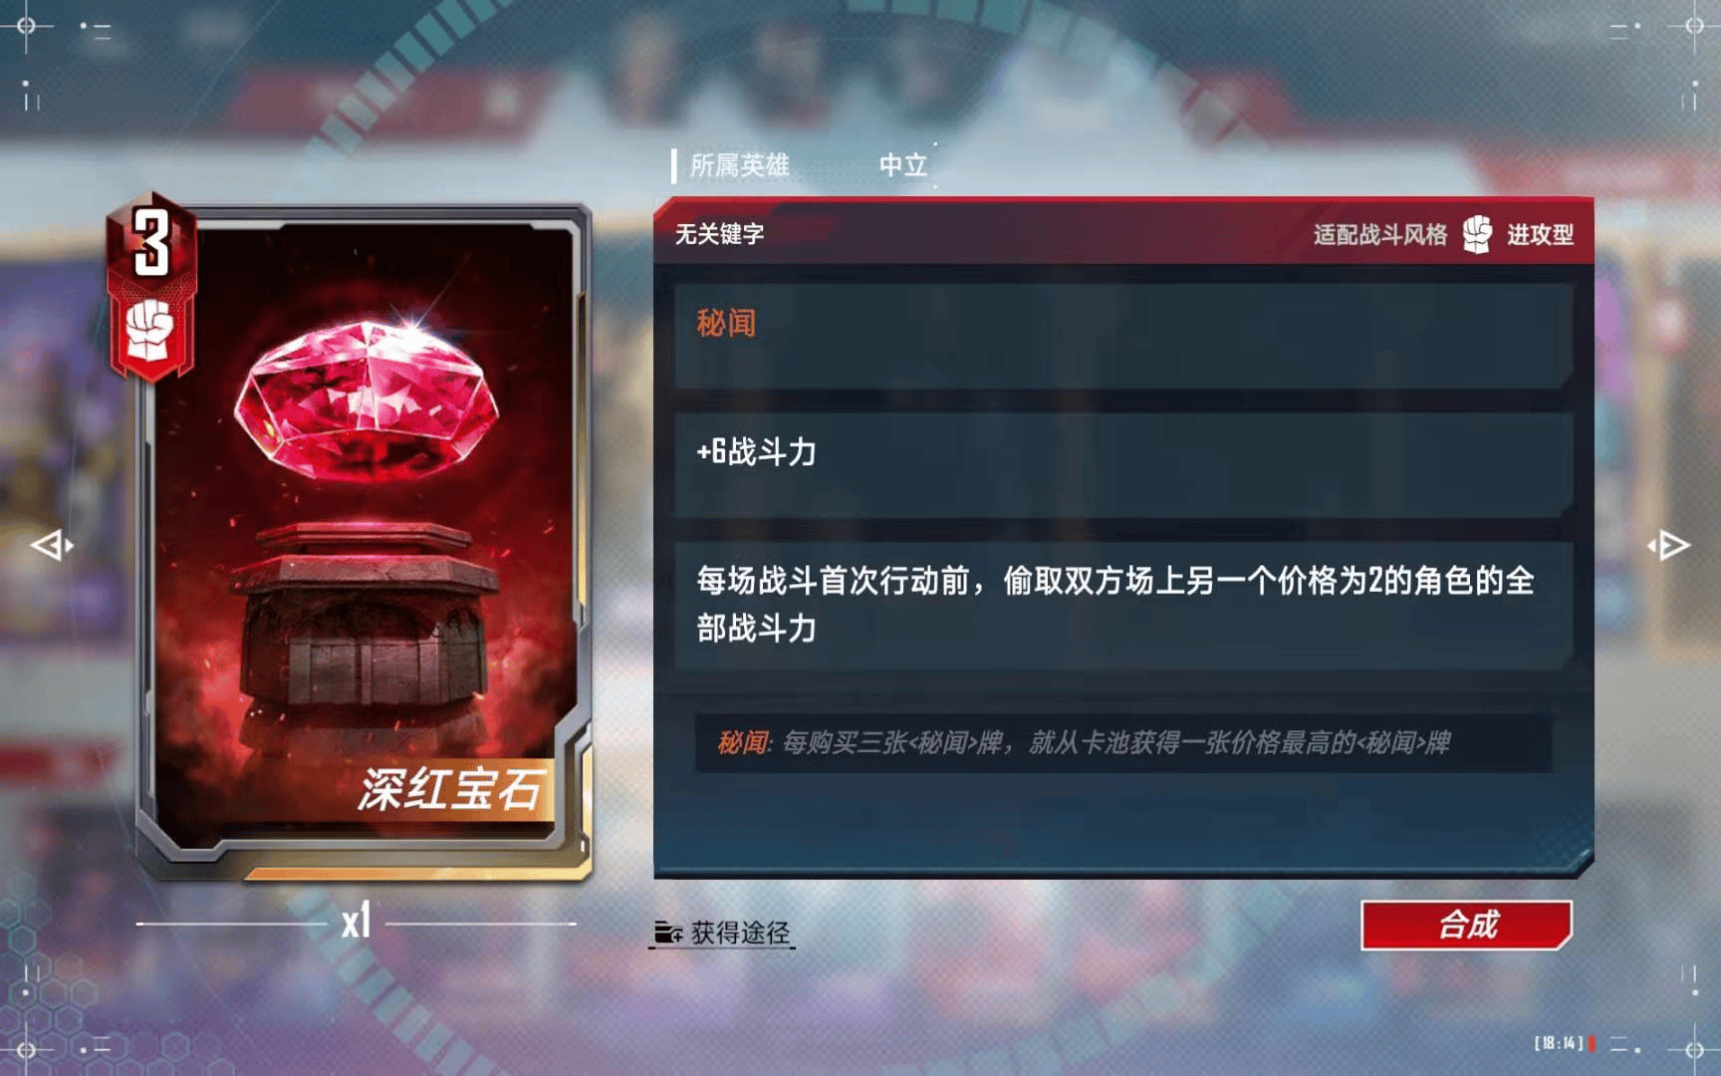Click the +6战斗力 stat row
This screenshot has width=1721, height=1076.
(x=1122, y=464)
